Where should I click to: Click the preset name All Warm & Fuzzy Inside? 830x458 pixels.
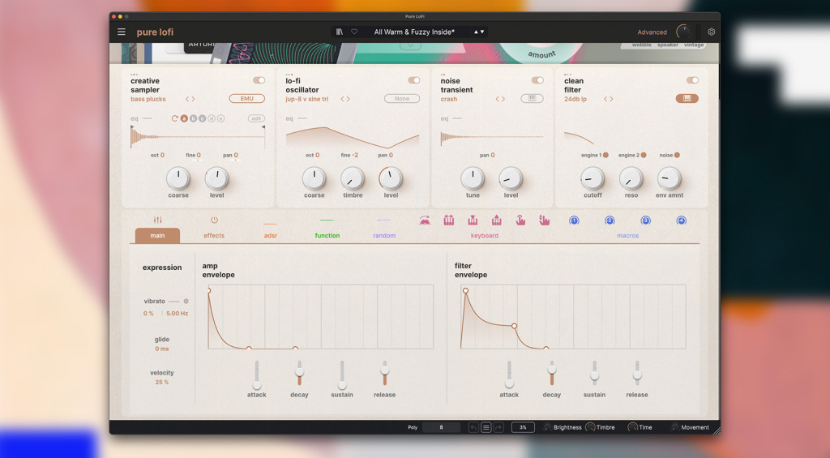click(x=414, y=32)
